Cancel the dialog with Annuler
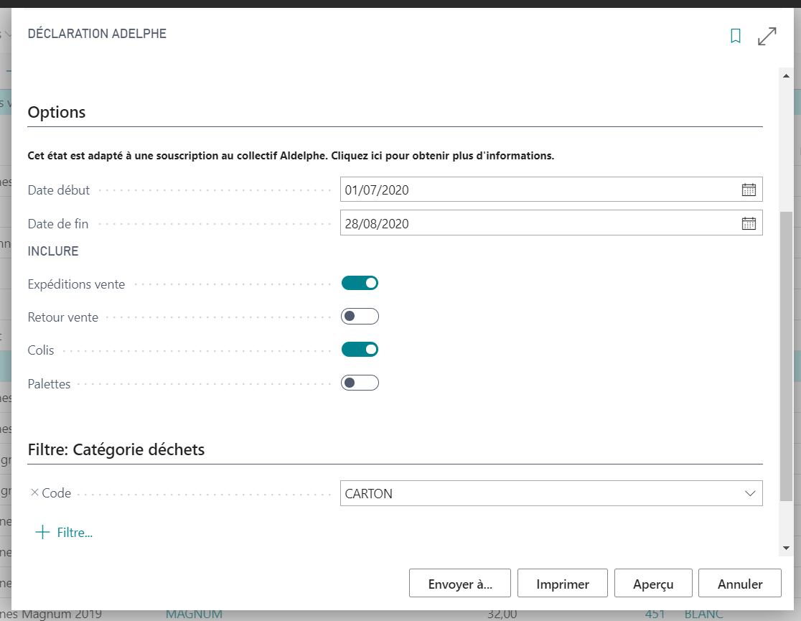The image size is (801, 621). click(x=739, y=584)
